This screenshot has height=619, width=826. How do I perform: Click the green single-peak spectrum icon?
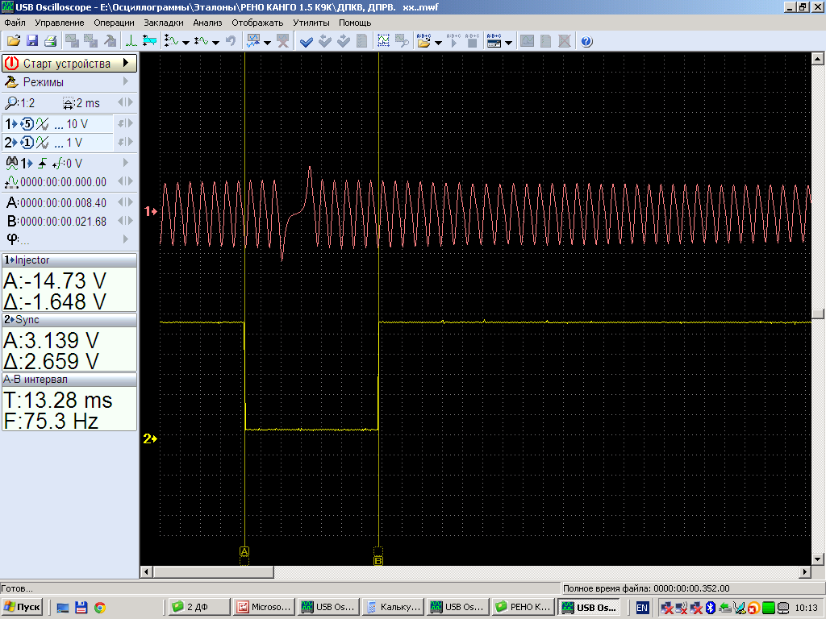click(131, 41)
